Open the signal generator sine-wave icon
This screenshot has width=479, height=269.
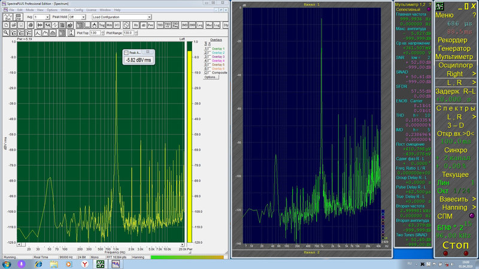point(126,25)
